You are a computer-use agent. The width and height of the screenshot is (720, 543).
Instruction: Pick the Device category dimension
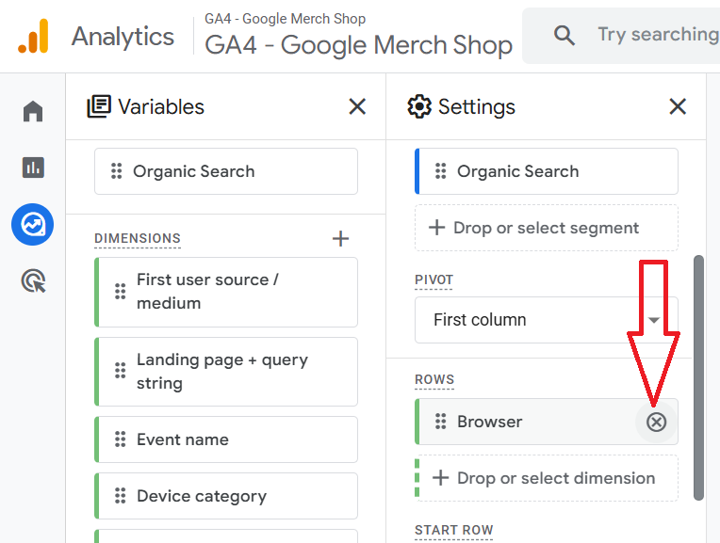coord(226,496)
